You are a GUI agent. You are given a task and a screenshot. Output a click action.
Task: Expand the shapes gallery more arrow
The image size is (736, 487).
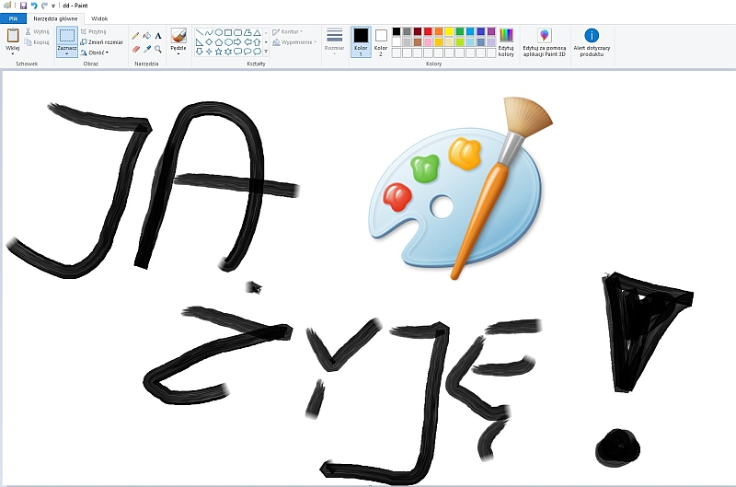(266, 52)
